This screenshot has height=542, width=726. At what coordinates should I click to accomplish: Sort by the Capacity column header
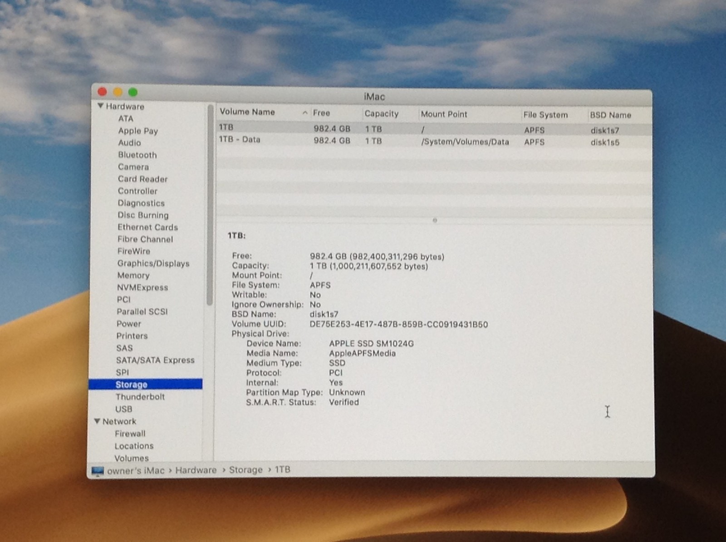click(390, 114)
